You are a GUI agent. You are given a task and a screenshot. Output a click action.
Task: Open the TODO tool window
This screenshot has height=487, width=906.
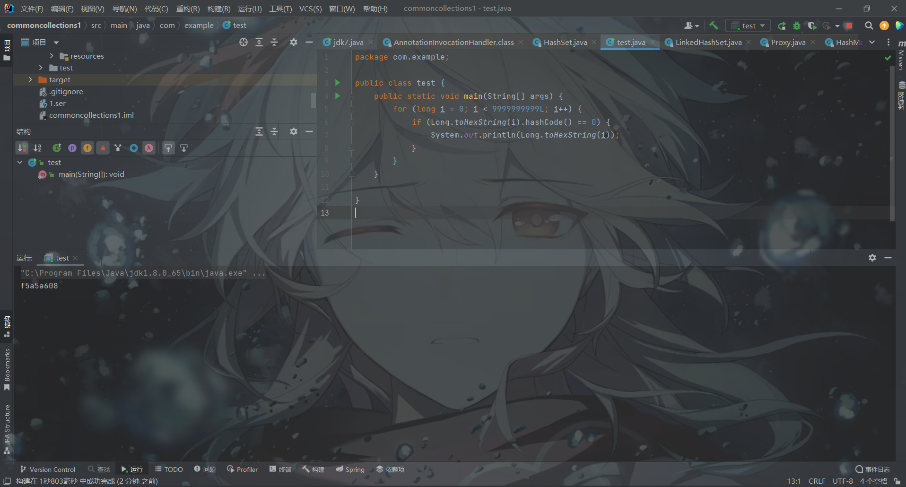[x=169, y=470]
